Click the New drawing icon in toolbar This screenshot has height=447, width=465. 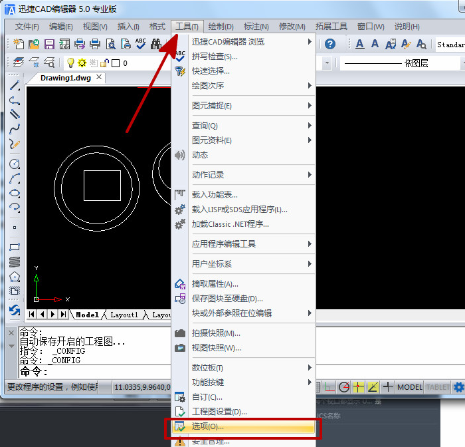(18, 45)
